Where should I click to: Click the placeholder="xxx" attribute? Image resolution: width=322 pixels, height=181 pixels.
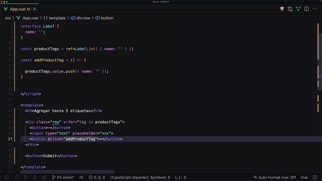[92, 133]
